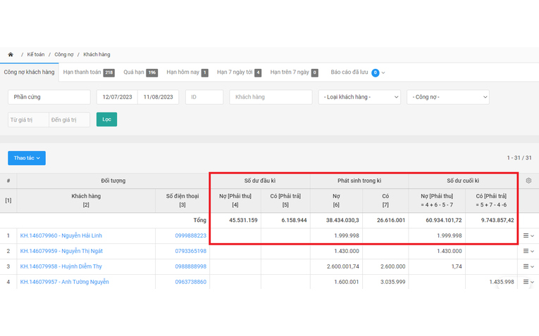This screenshot has width=539, height=336.
Task: Open the Loại khách hàng dropdown
Action: (359, 97)
